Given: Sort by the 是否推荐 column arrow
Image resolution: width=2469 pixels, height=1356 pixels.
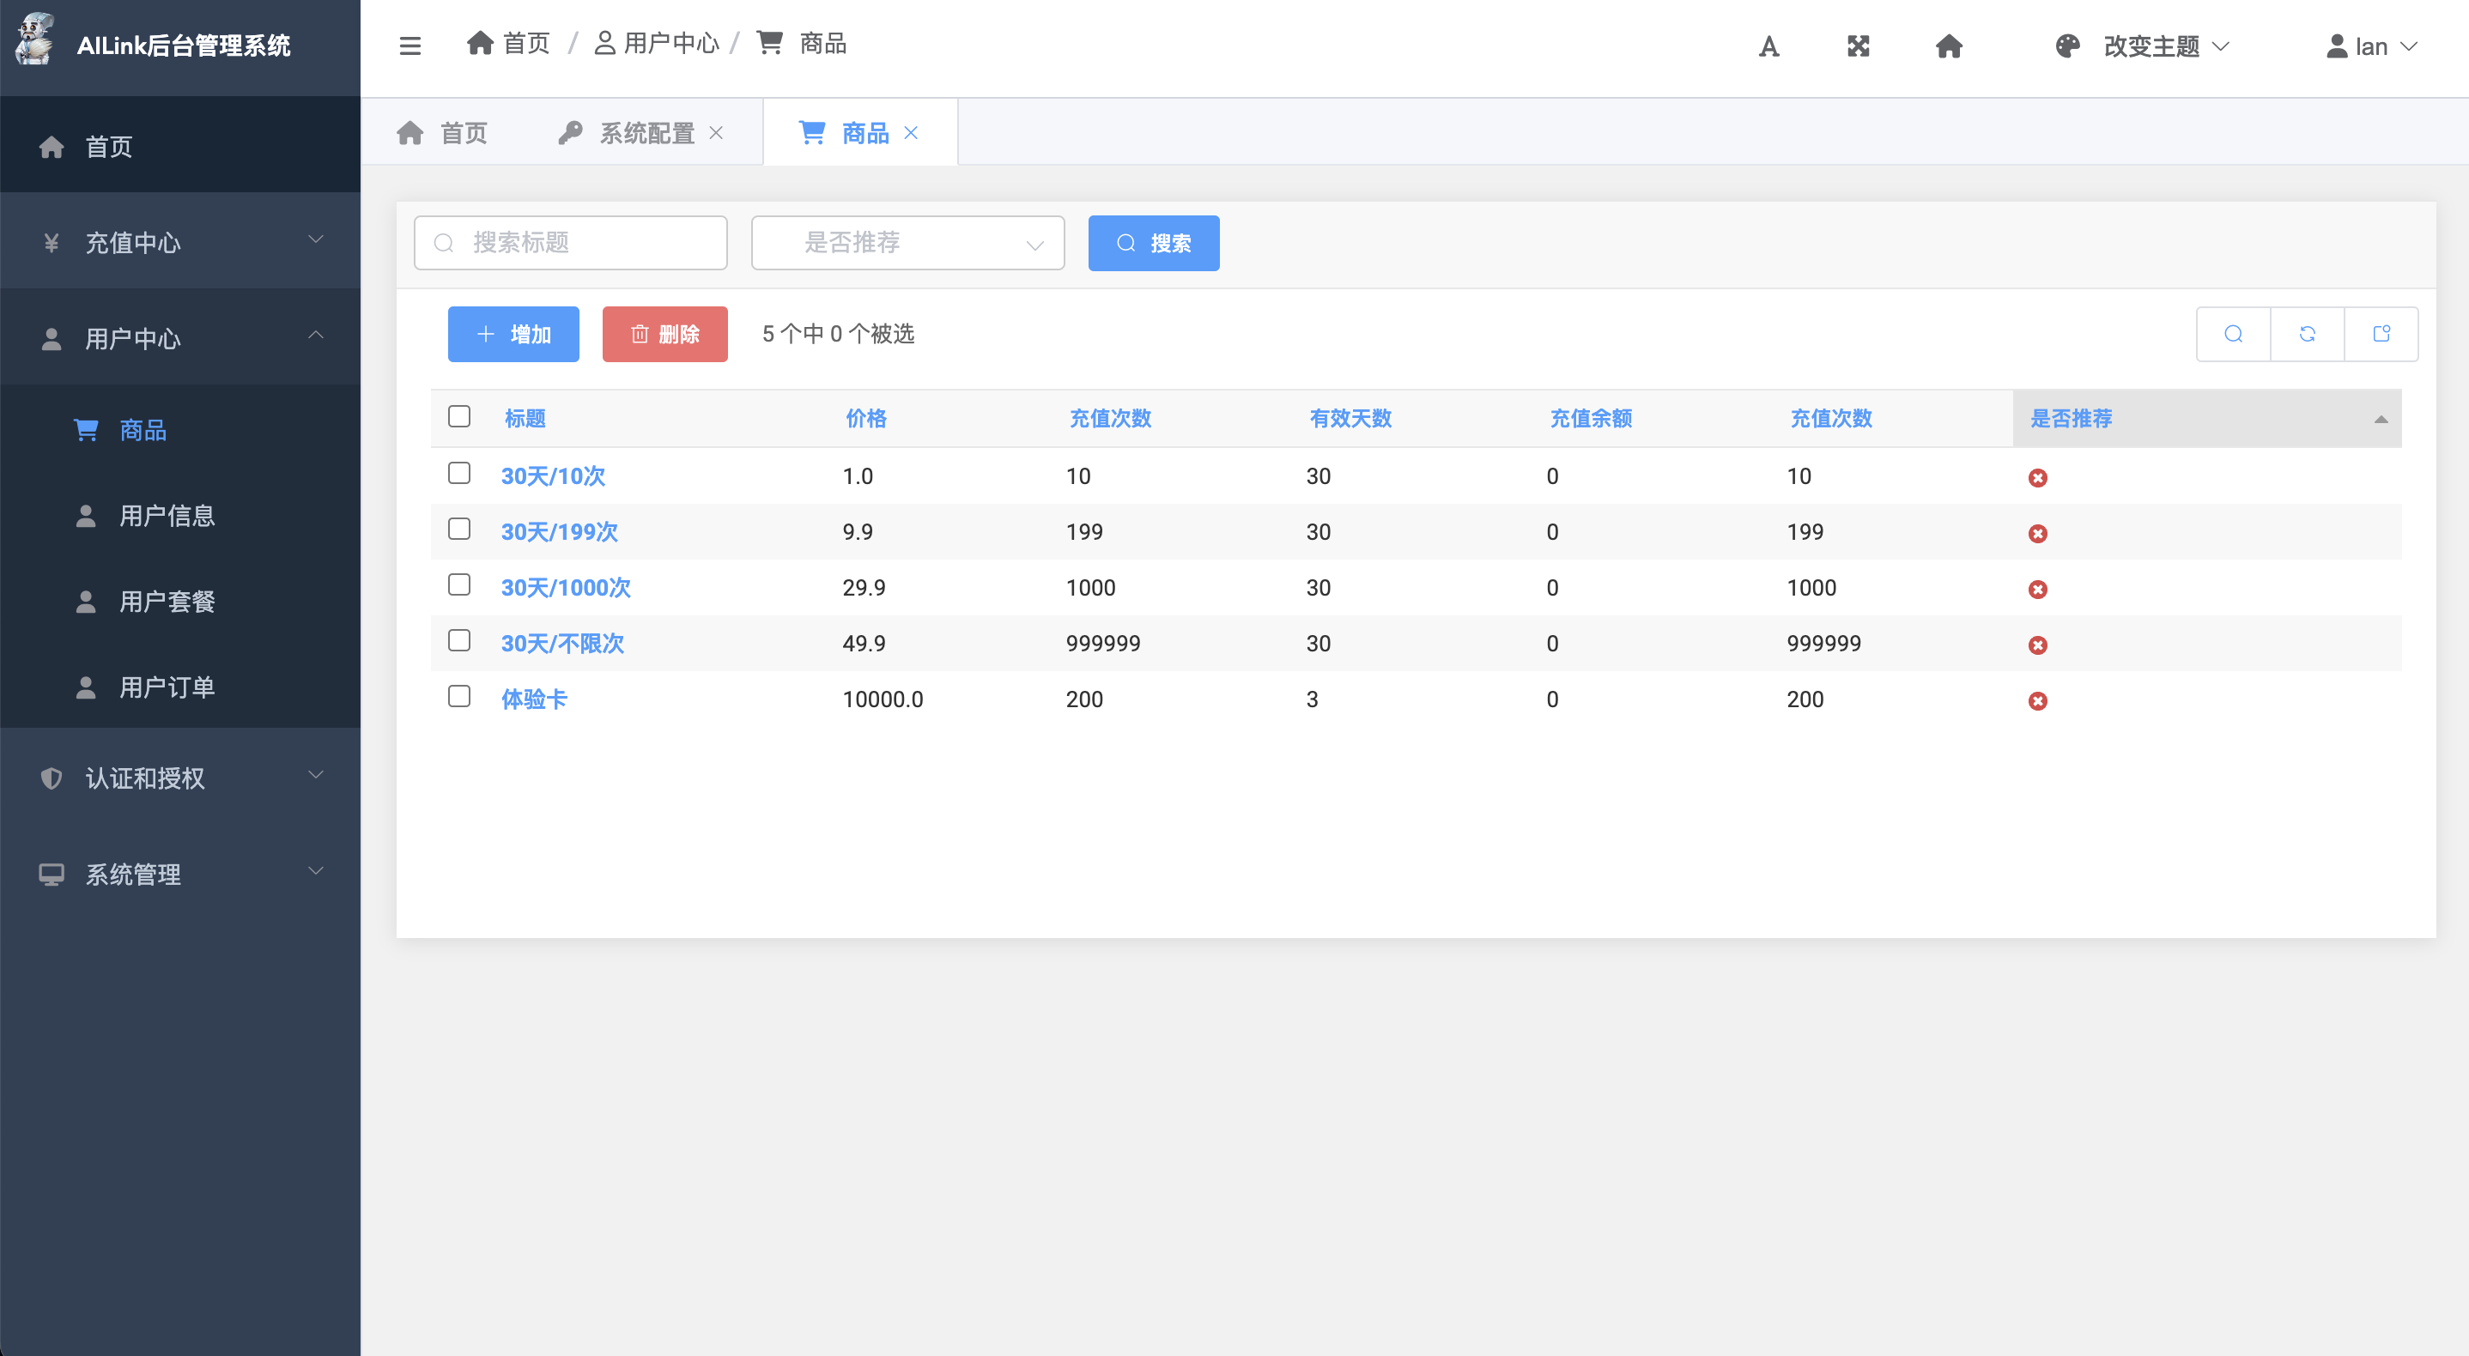Looking at the screenshot, I should [x=2381, y=420].
